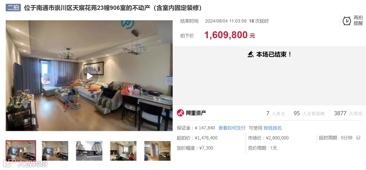
Task: Select the fourth bedroom thumbnail
Action: (x=123, y=151)
